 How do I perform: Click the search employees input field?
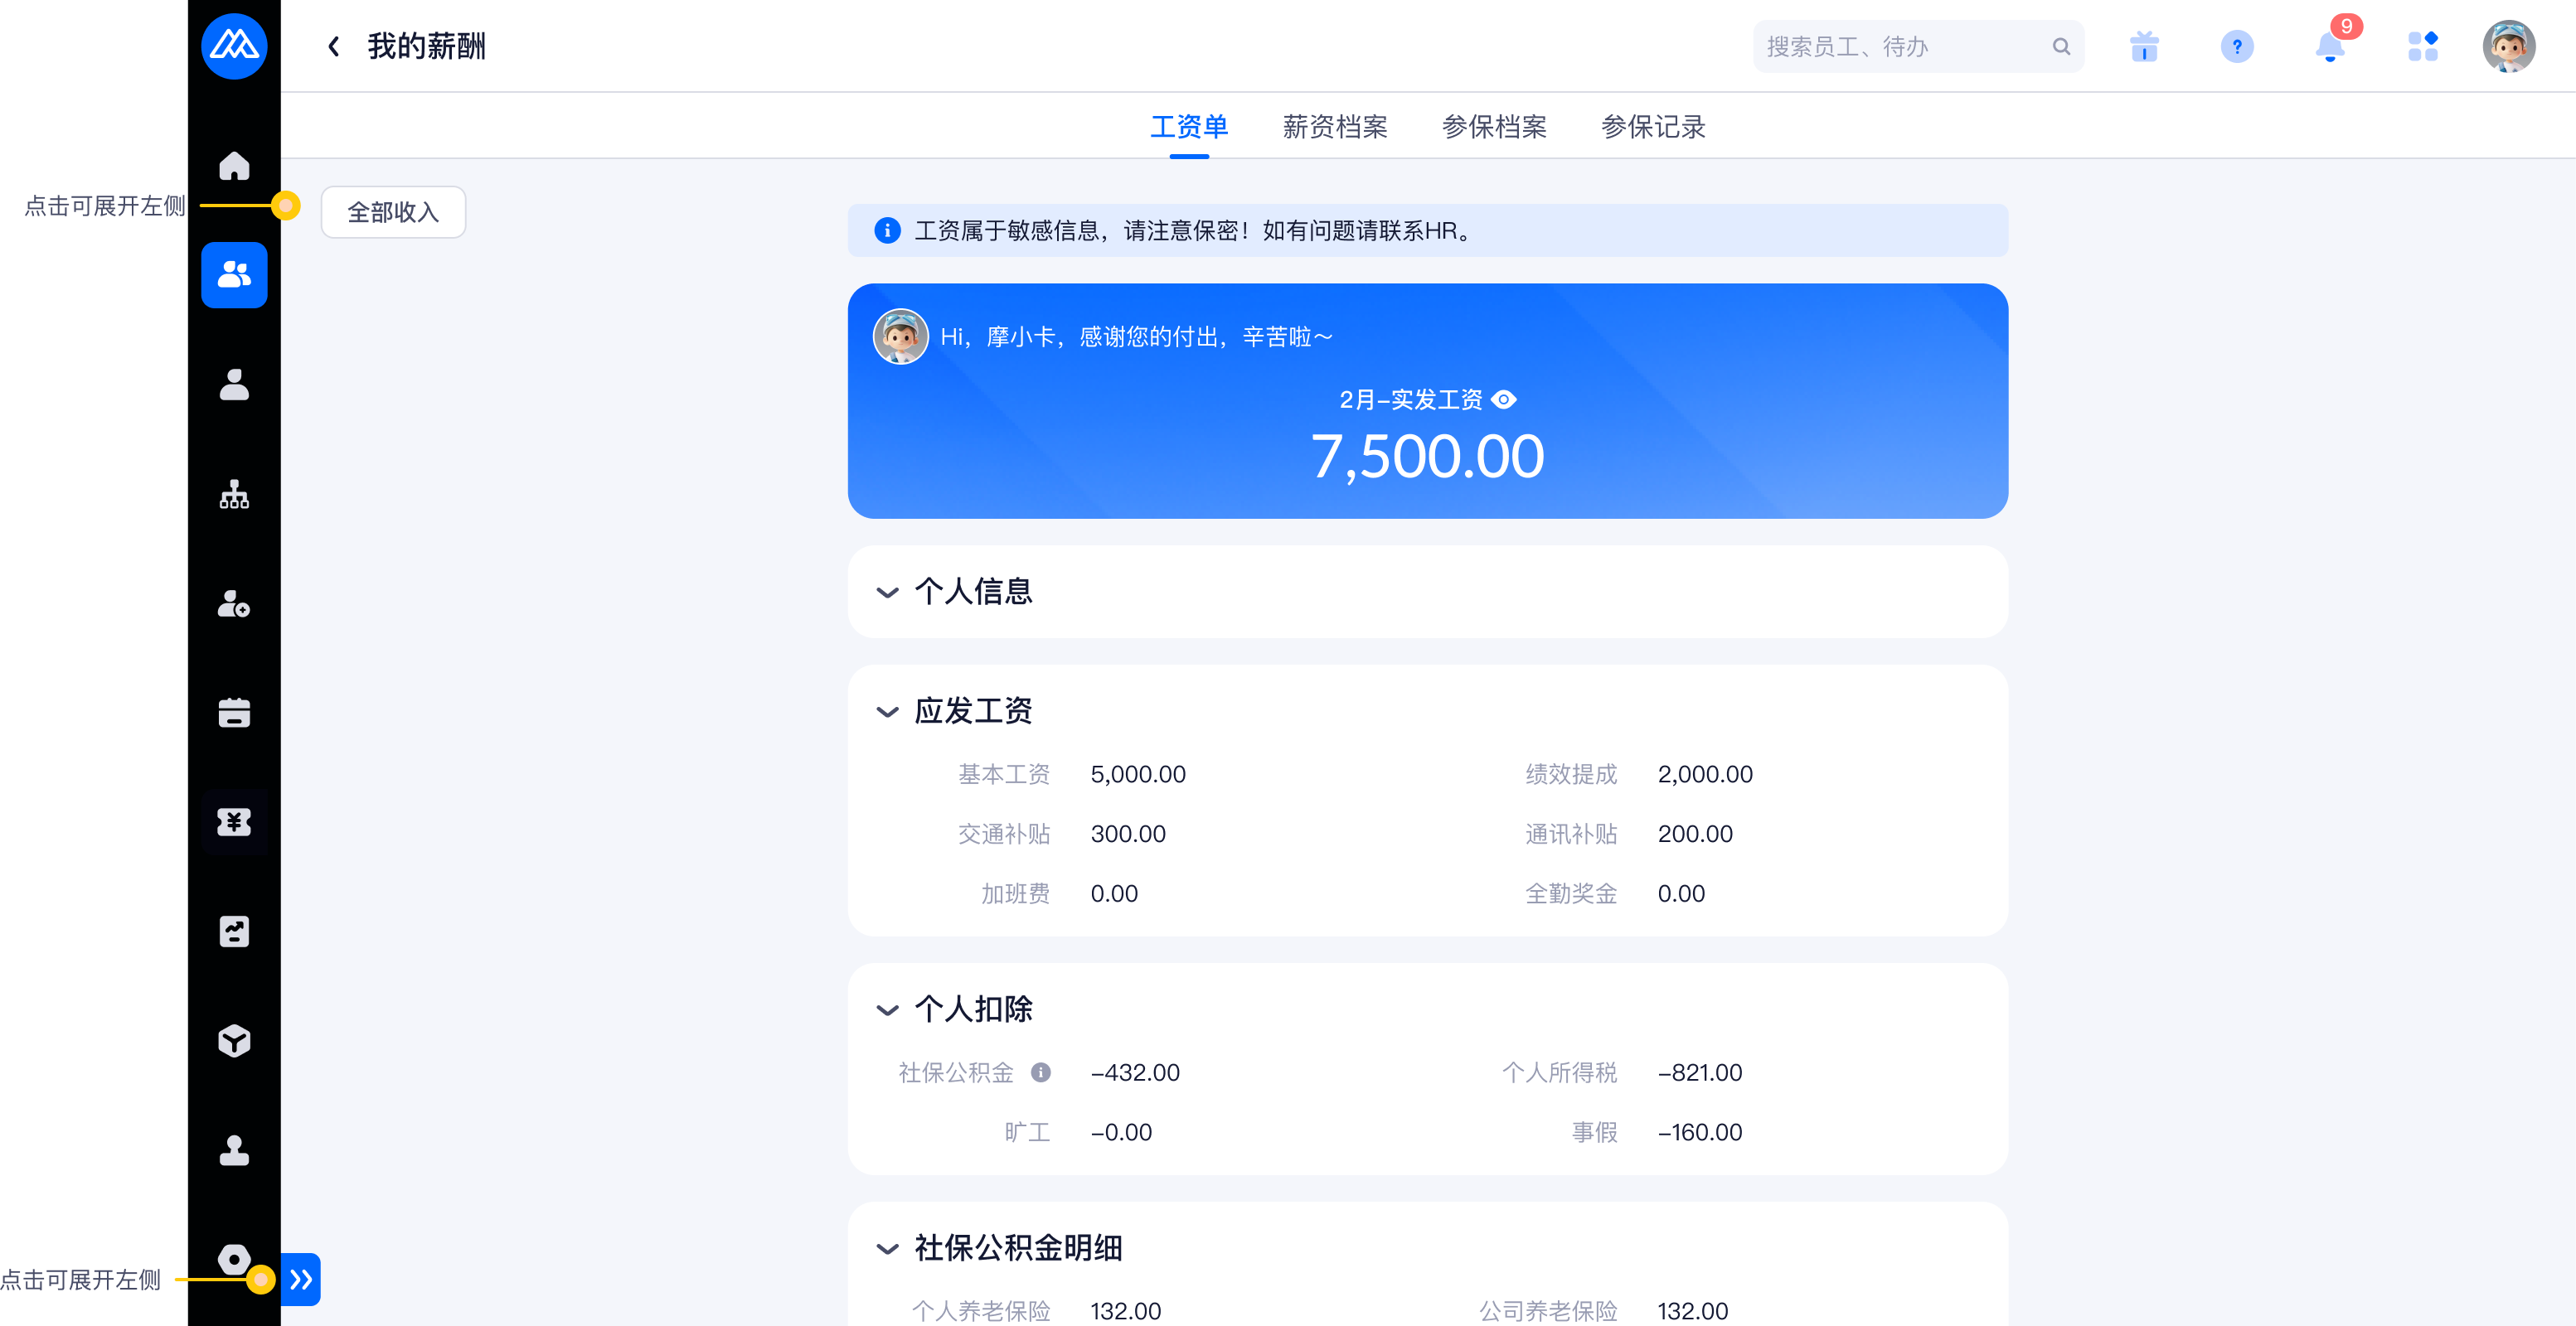[1900, 47]
